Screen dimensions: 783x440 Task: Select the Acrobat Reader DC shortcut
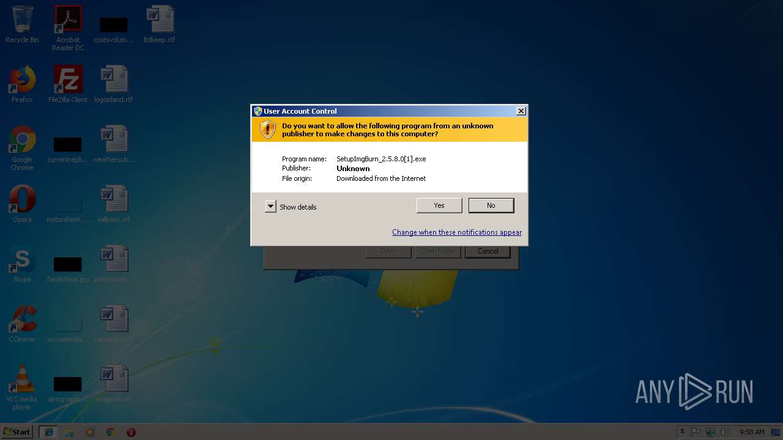click(68, 28)
